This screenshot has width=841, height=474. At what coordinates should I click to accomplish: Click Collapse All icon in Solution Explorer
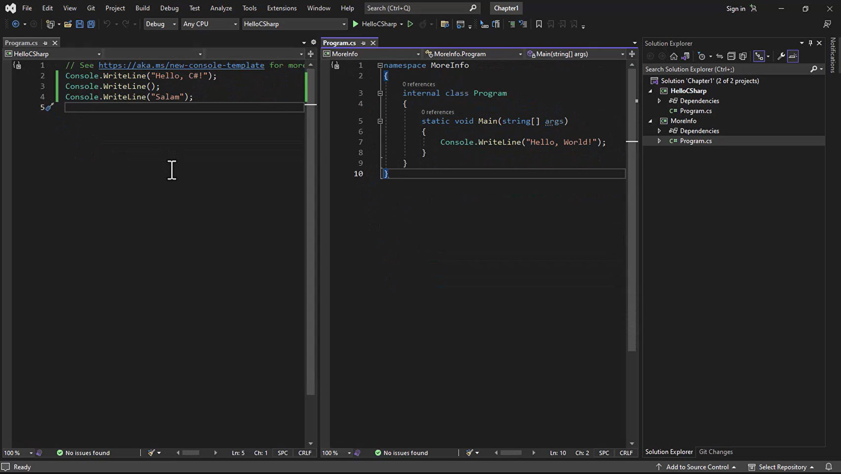(731, 56)
